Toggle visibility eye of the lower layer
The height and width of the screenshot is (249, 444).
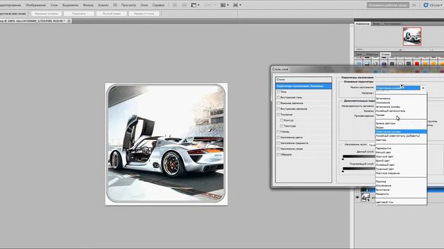[357, 198]
